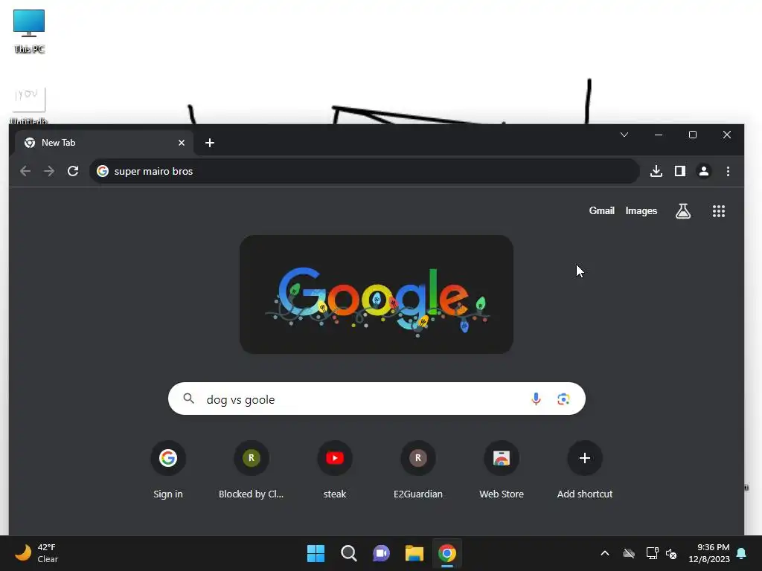Image resolution: width=762 pixels, height=571 pixels.
Task: Open the clock showing 9:36 PM 12/8/2023
Action: pyautogui.click(x=709, y=553)
